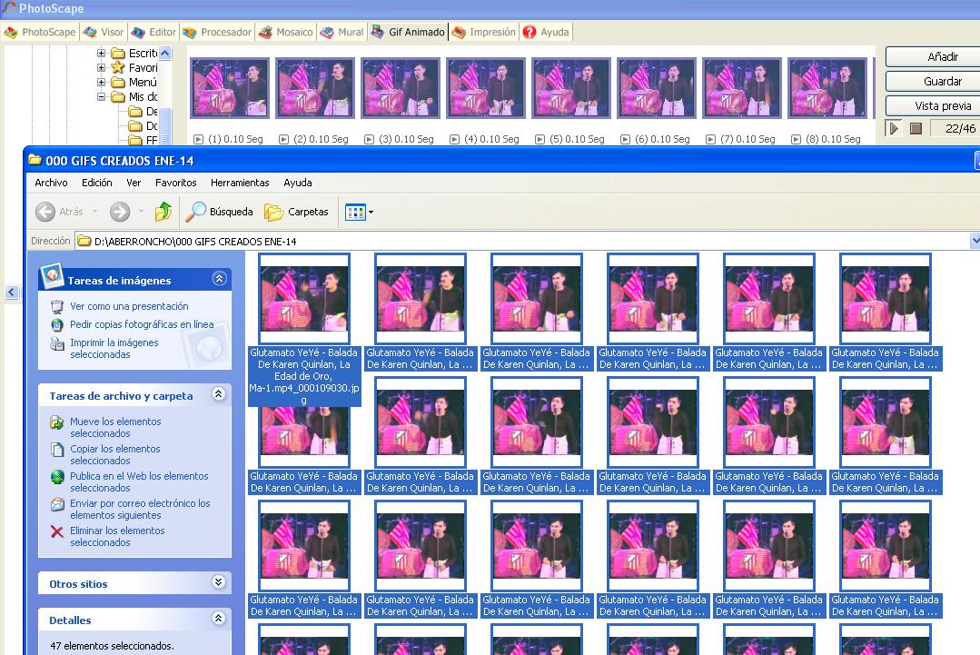Select frame (1) 0.10 Seg thumbnail
The width and height of the screenshot is (980, 655).
coord(230,88)
